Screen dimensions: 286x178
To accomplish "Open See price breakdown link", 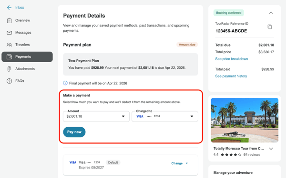I will pyautogui.click(x=232, y=59).
